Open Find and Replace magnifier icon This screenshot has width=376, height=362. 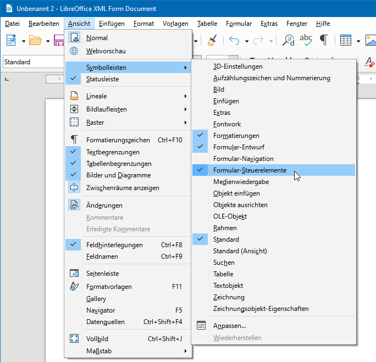tap(288, 41)
